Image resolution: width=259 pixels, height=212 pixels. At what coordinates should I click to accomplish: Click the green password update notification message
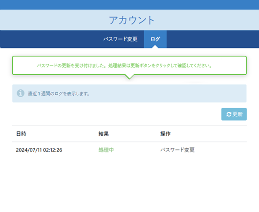(x=125, y=65)
